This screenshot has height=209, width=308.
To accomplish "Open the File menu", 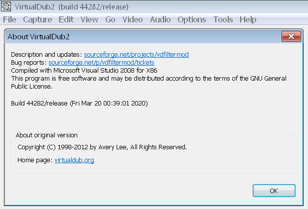I will pos(9,20).
